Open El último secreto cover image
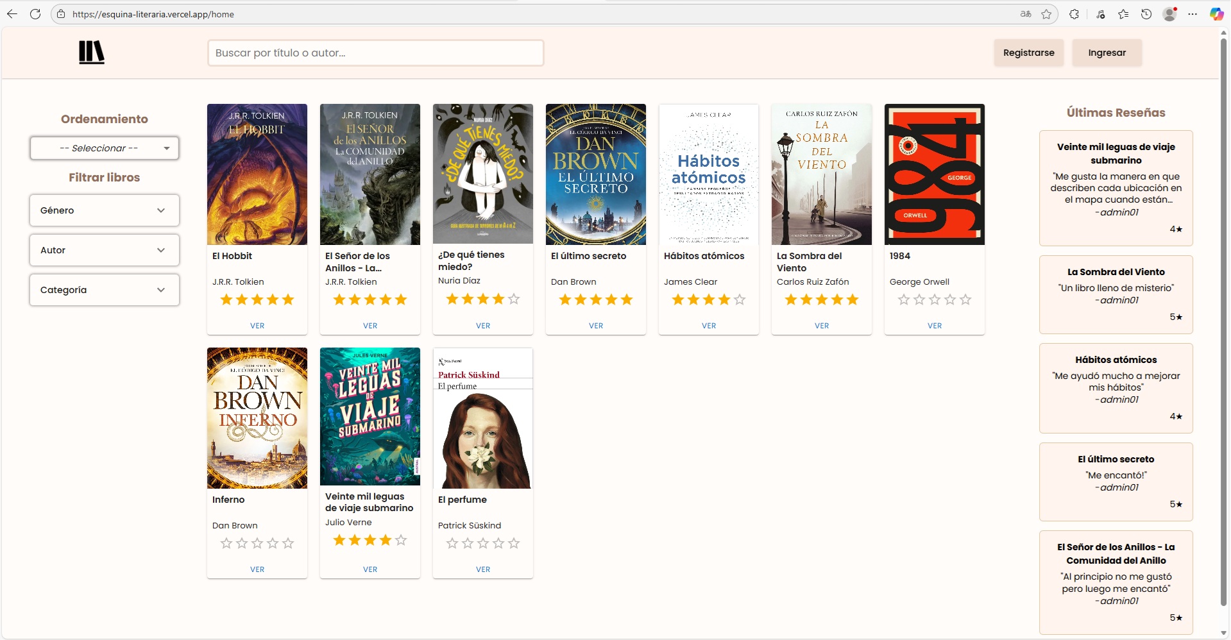1231x640 pixels. [596, 174]
